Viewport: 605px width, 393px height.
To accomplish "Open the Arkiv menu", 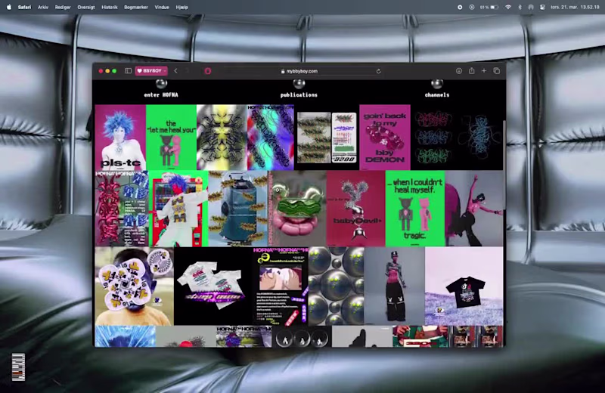I will 43,7.
